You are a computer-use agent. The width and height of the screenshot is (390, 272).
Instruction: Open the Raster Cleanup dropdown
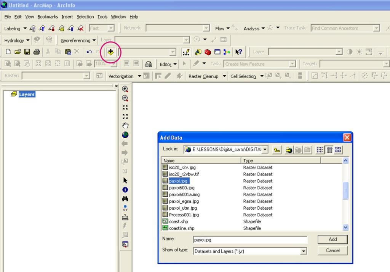click(207, 76)
